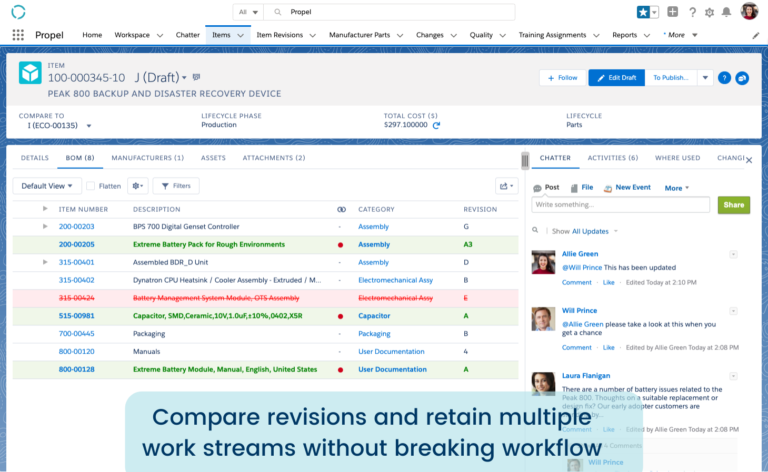The height and width of the screenshot is (472, 768).
Task: Open the Compare To revision dropdown
Action: [x=89, y=126]
